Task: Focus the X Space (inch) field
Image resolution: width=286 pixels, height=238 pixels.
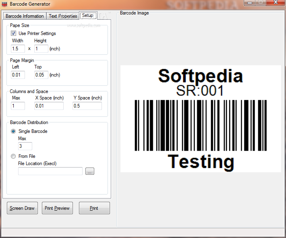Action: [x=49, y=106]
